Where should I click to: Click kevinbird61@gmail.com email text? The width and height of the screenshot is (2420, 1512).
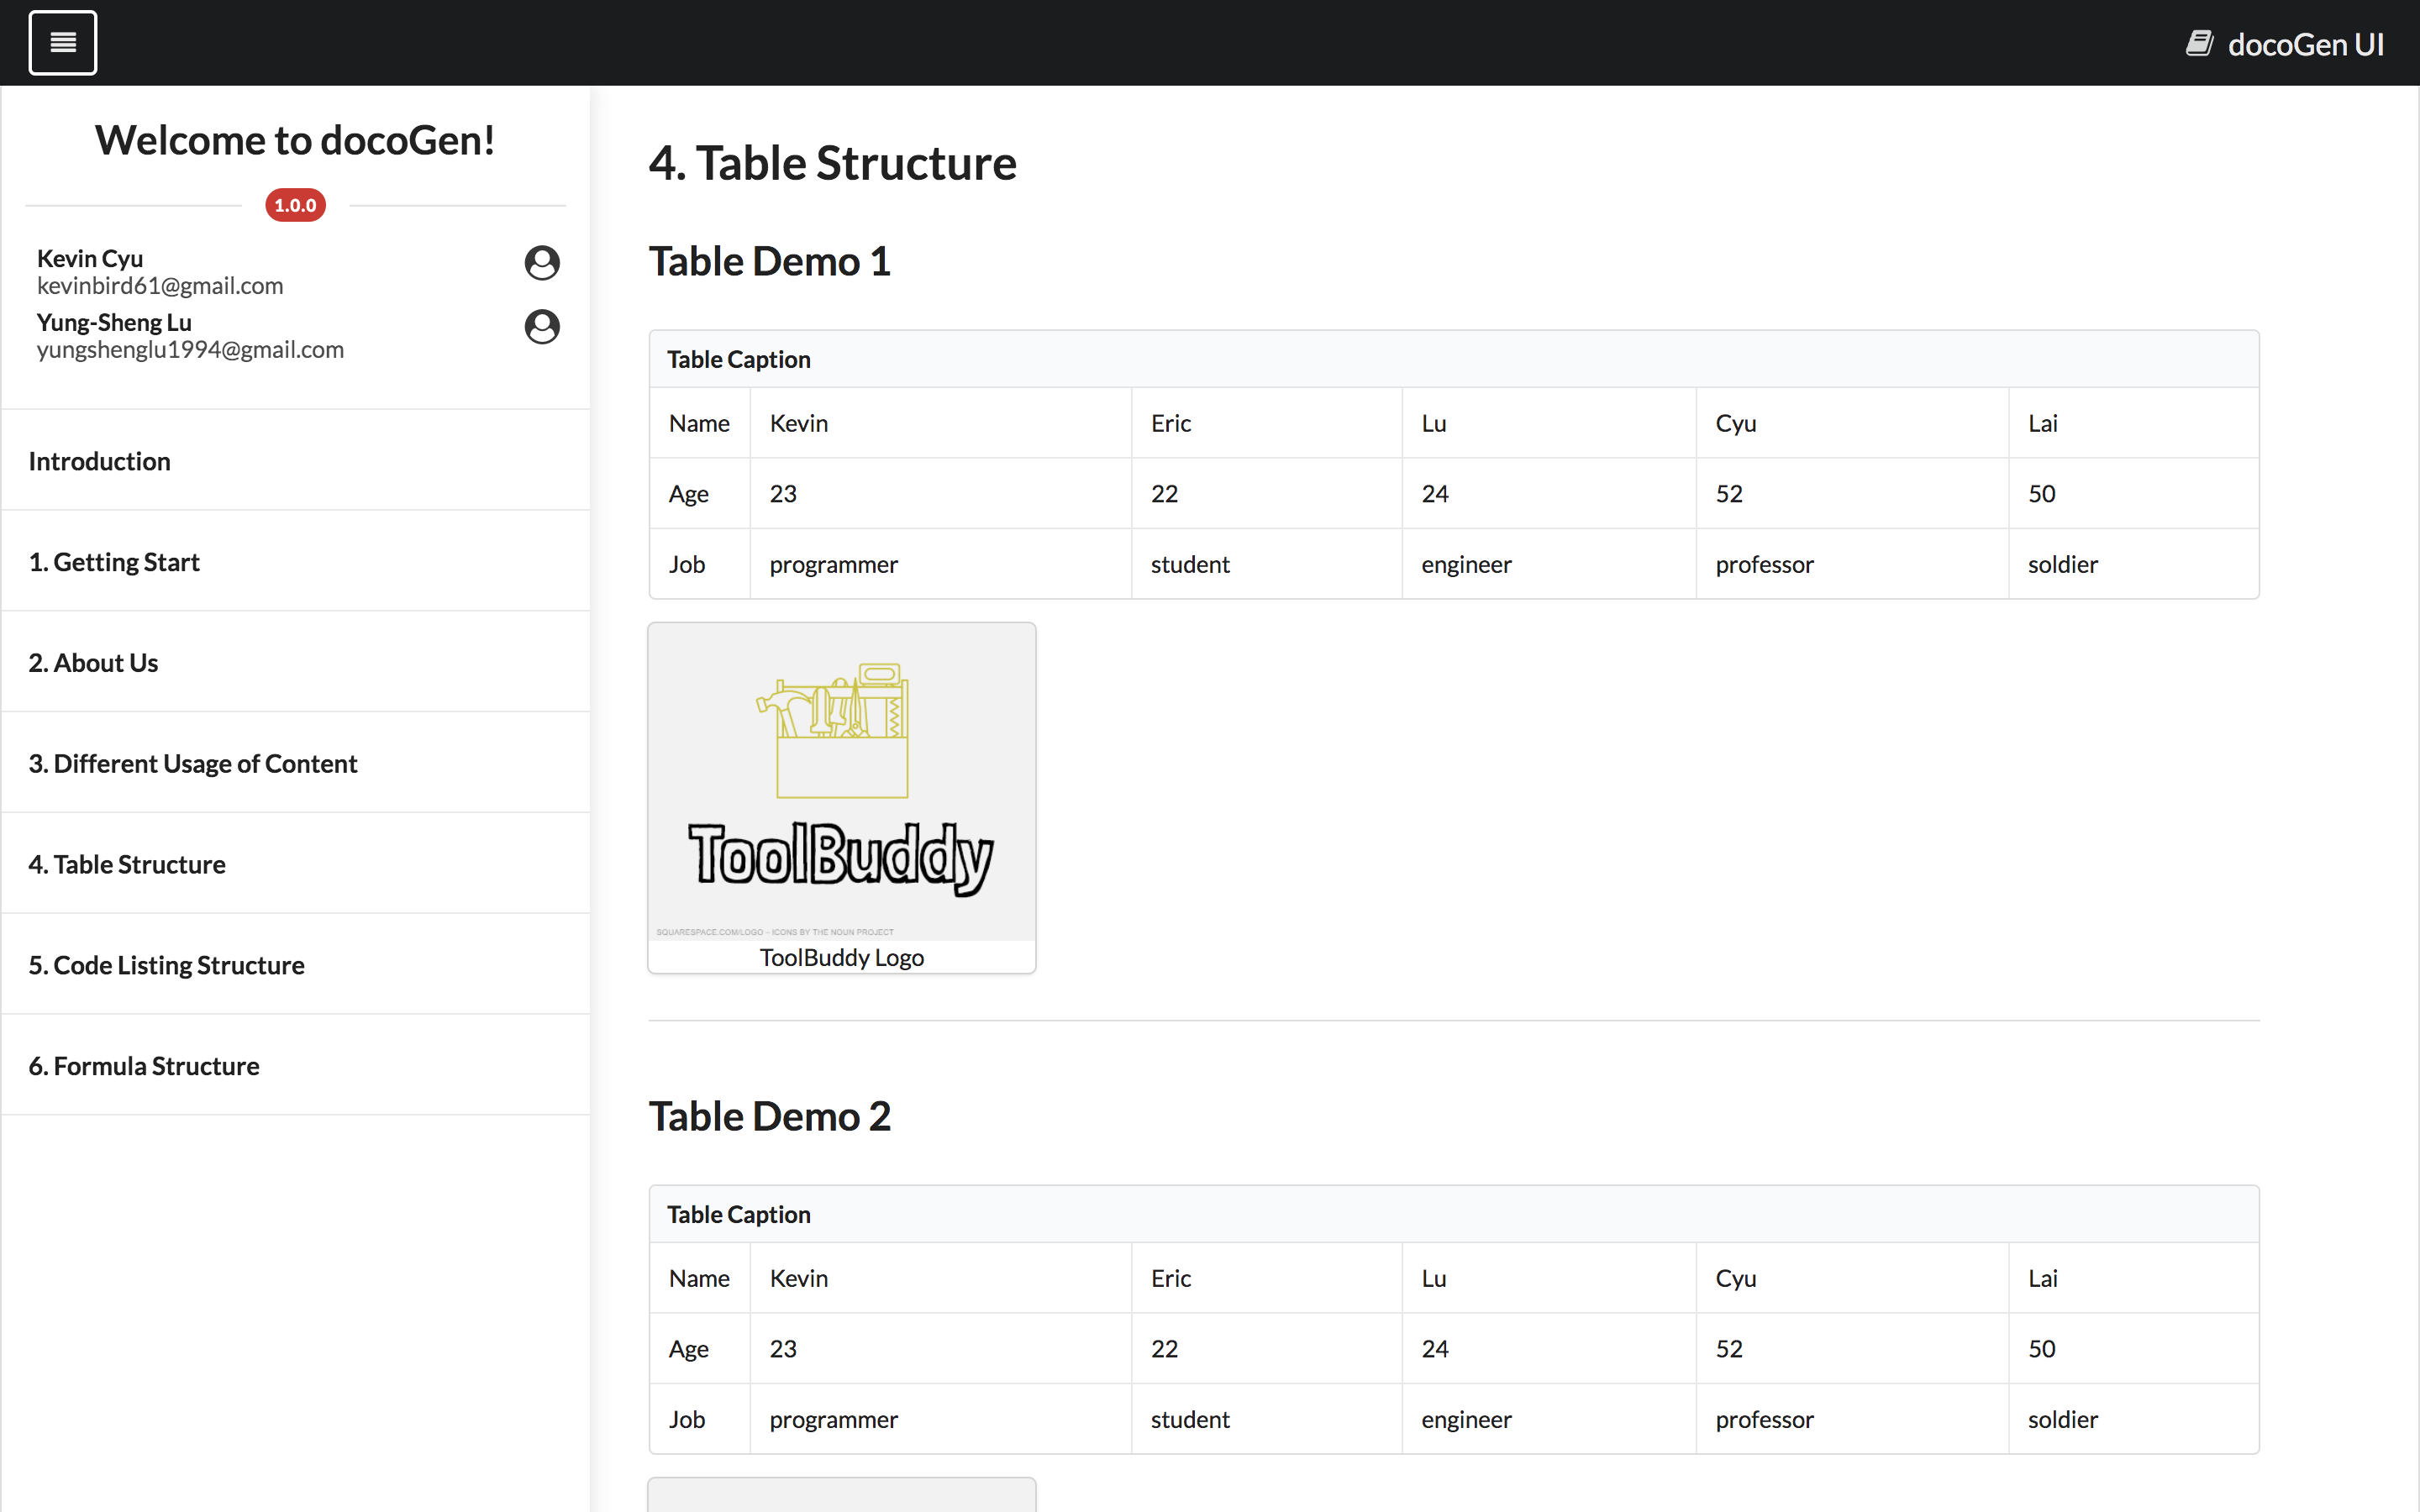tap(160, 286)
